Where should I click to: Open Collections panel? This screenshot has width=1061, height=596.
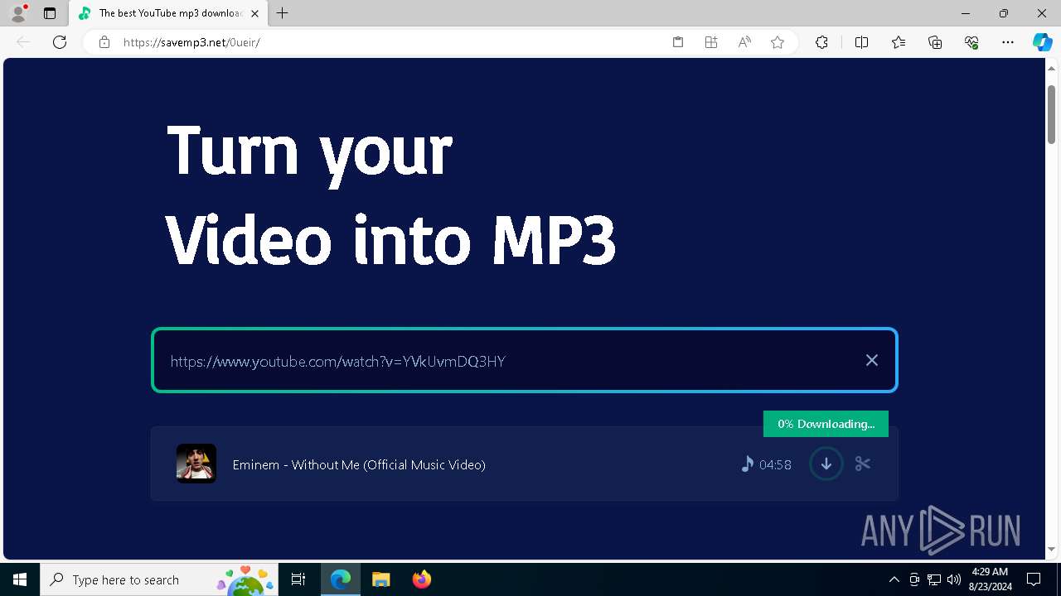tap(935, 42)
